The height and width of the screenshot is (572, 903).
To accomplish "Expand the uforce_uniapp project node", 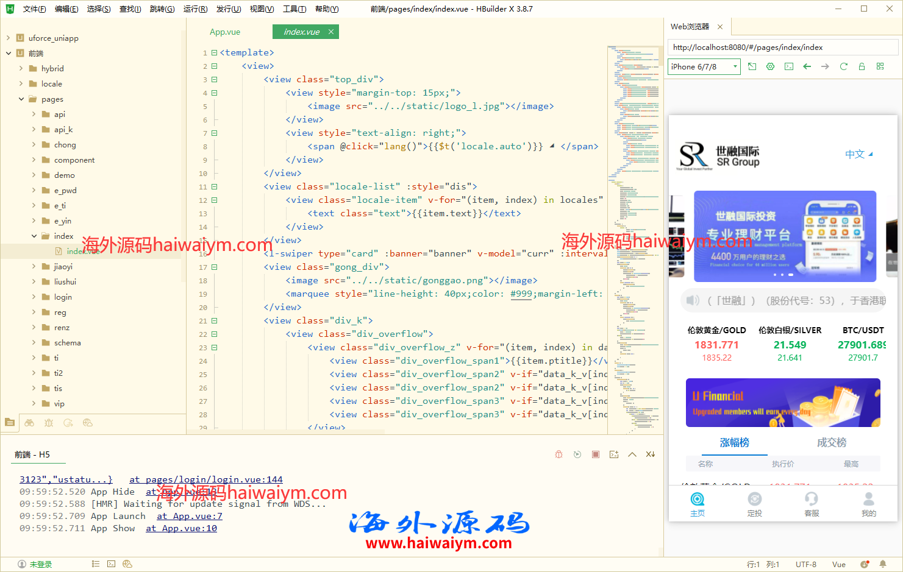I will [9, 38].
